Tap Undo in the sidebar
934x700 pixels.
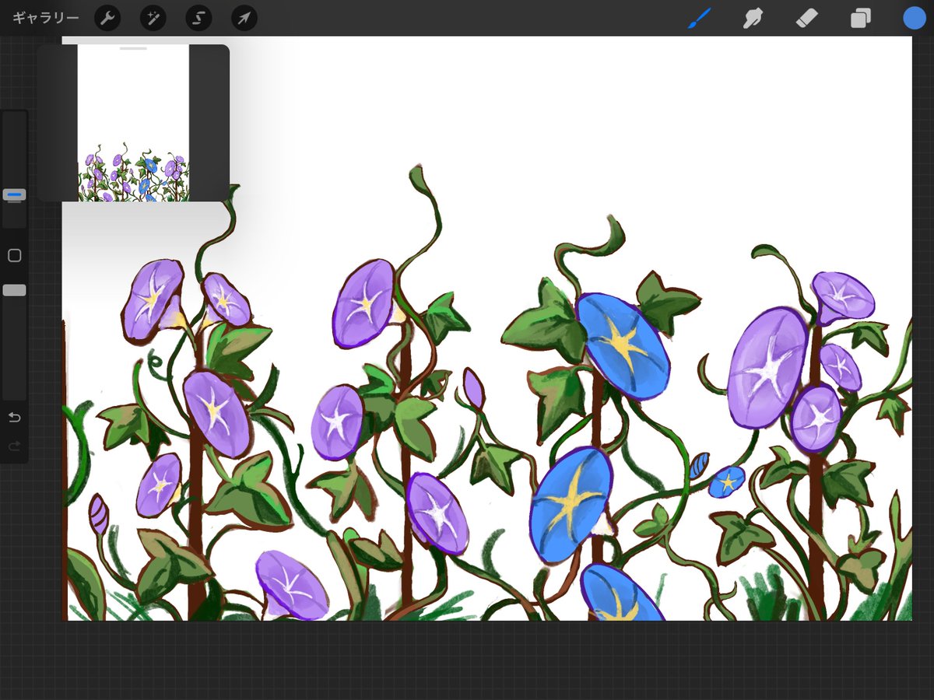pos(14,417)
